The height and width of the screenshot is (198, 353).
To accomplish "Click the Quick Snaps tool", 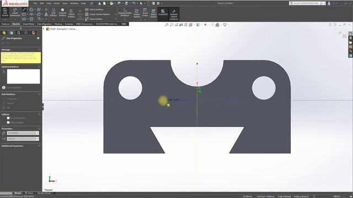I will 145,12.
